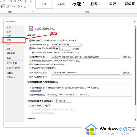This screenshot has width=137, height=137.
Task: Click the multilevel list icon in the ribbon
Action: pyautogui.click(x=4, y=1)
